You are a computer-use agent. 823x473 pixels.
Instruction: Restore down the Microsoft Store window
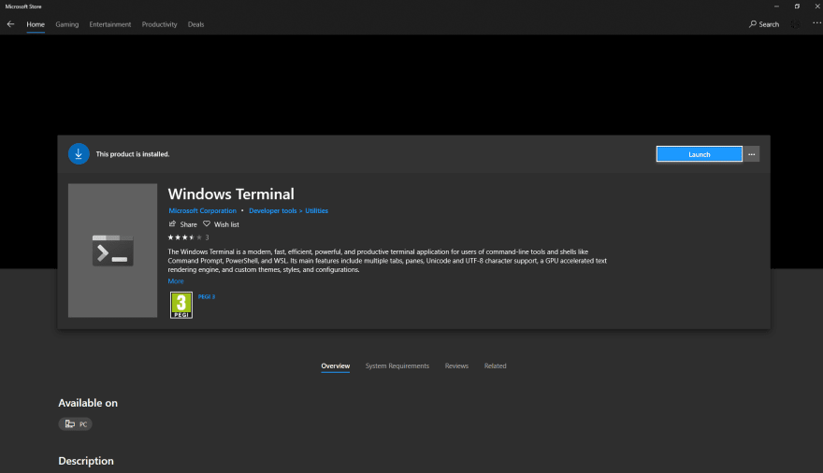(797, 7)
